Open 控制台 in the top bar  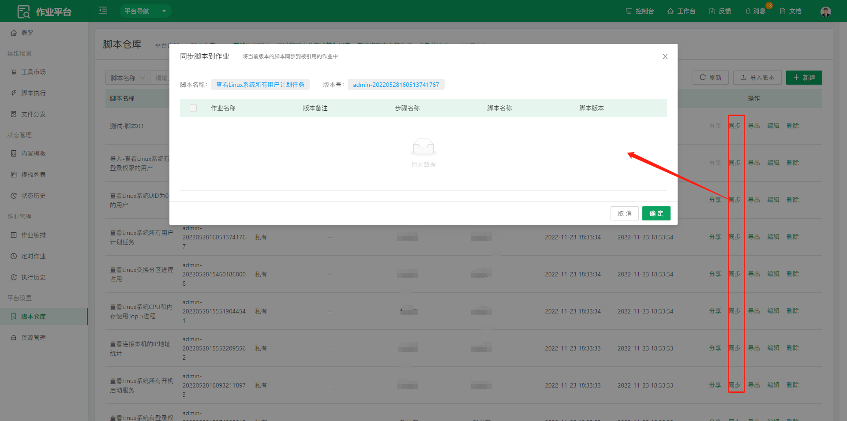[640, 11]
